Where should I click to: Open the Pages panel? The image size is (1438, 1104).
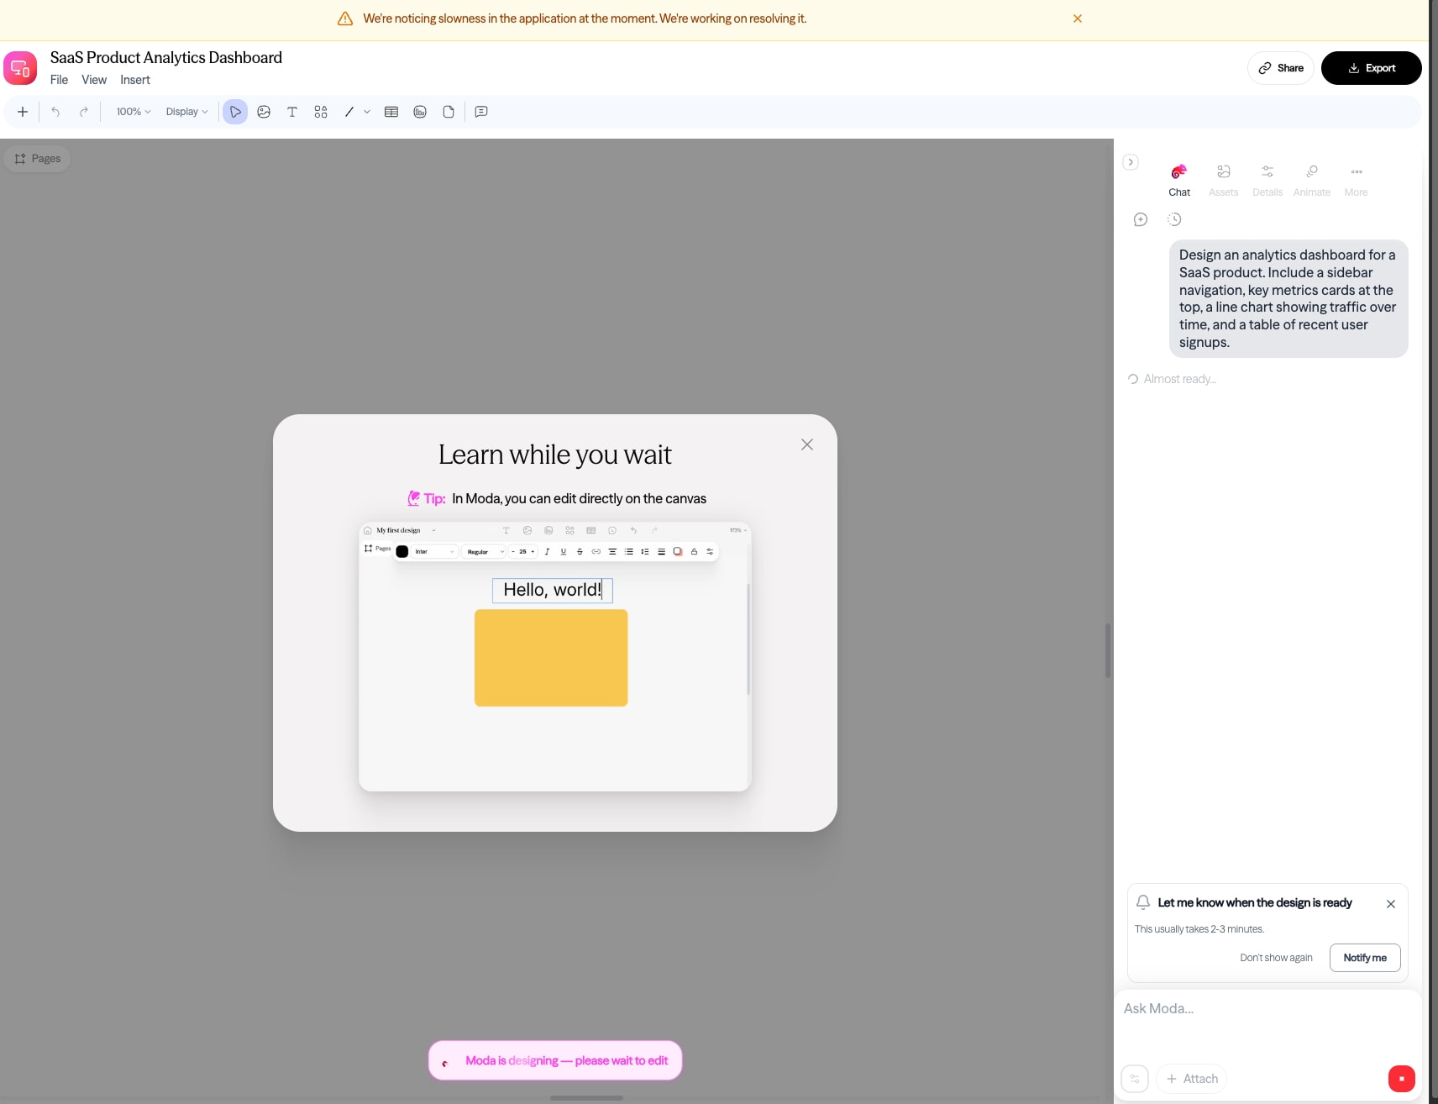pyautogui.click(x=38, y=159)
